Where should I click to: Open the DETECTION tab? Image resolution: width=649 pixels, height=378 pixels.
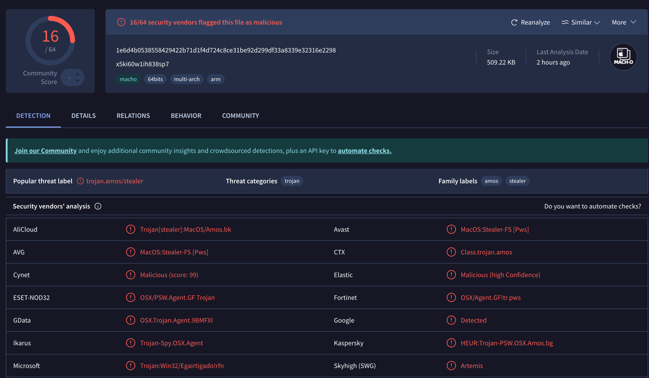[33, 116]
